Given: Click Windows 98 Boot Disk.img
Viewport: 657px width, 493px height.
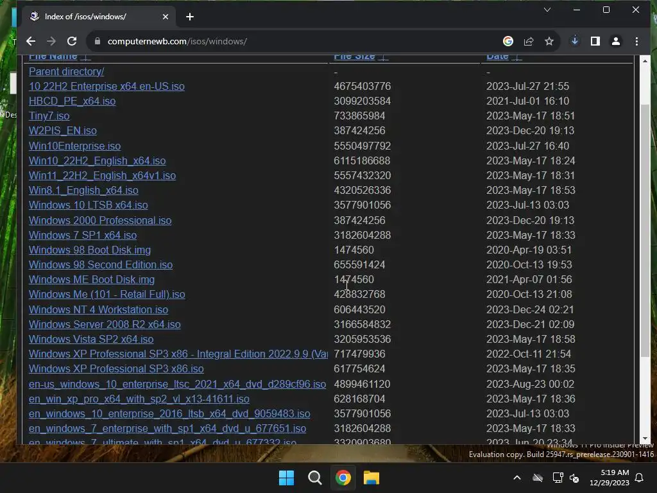Looking at the screenshot, I should tap(90, 250).
